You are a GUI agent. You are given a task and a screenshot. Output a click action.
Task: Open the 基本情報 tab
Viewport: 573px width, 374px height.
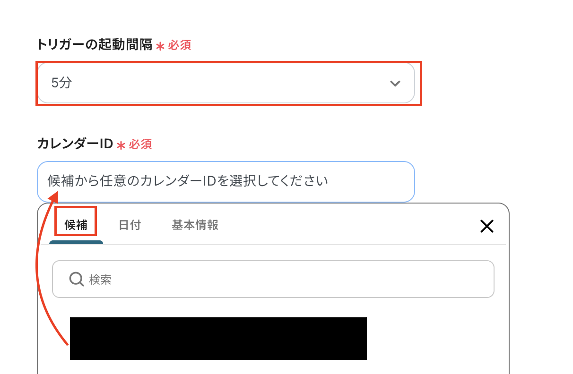click(195, 225)
